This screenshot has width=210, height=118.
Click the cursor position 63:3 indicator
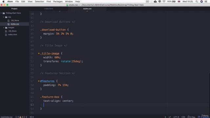coord(32,117)
